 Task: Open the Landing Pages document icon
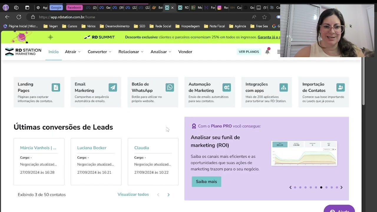pos(56,87)
